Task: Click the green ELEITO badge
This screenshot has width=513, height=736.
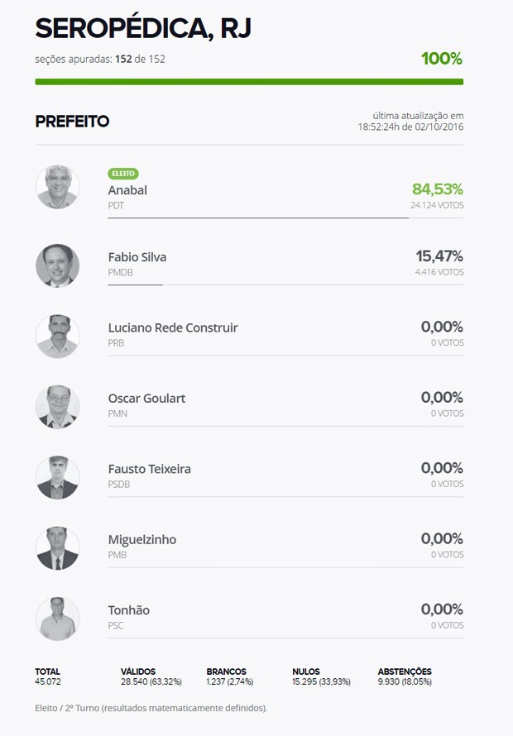Action: pos(123,174)
